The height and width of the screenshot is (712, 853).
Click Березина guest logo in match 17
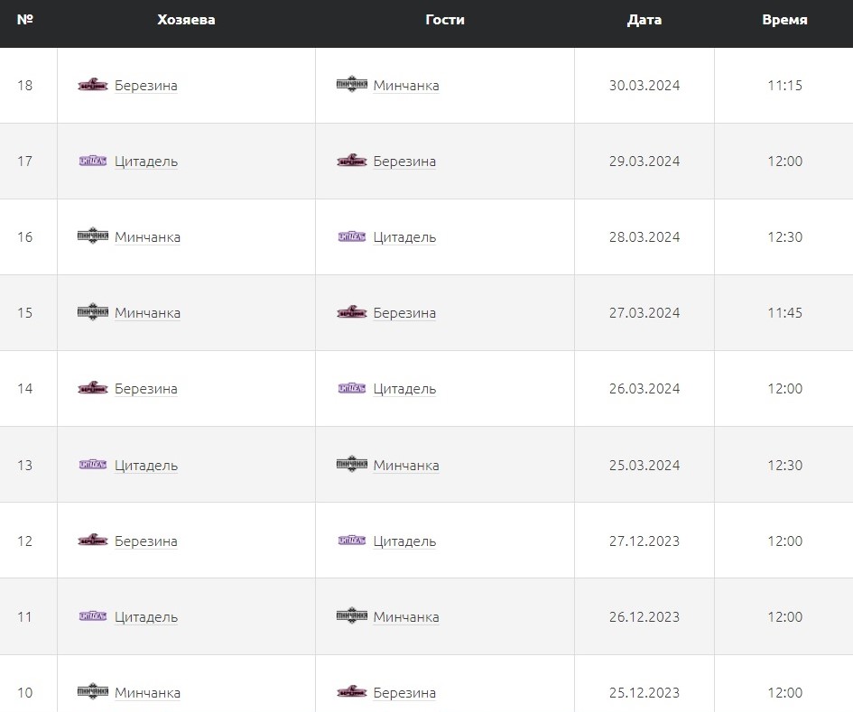[351, 161]
